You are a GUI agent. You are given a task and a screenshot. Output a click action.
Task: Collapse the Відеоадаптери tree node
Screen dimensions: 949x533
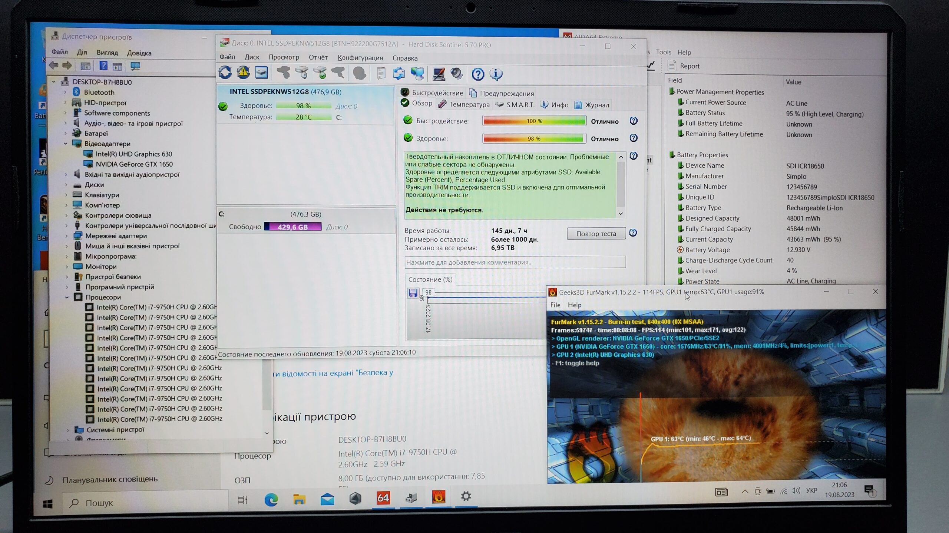(66, 144)
